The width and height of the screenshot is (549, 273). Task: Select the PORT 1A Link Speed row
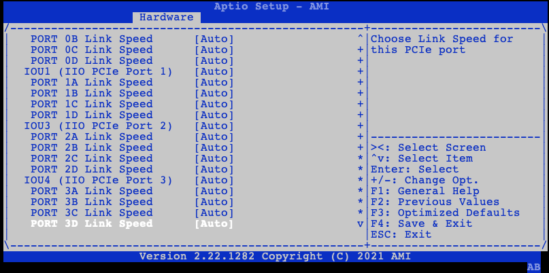(132, 82)
